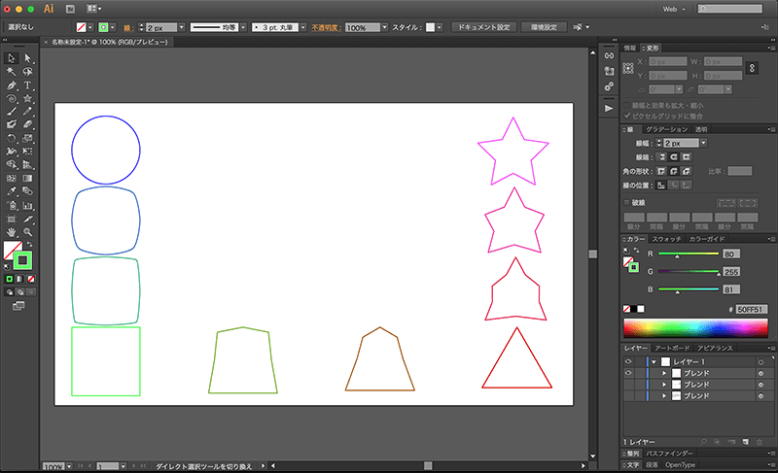
Task: Toggle visibility of レイヤー 1
Action: pos(628,361)
